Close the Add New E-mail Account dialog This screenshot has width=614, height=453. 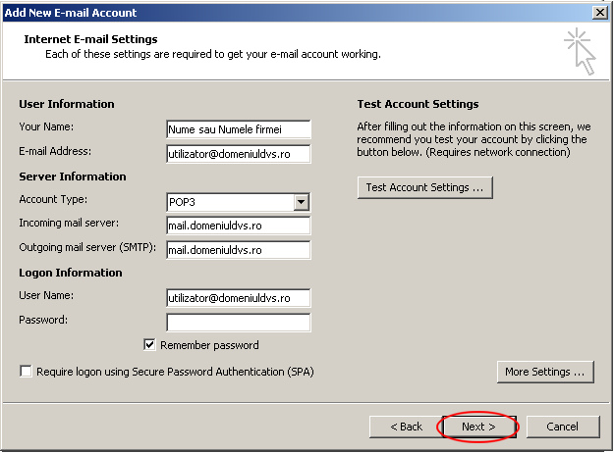click(x=600, y=13)
